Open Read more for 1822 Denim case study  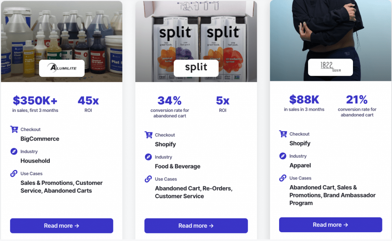[330, 225]
